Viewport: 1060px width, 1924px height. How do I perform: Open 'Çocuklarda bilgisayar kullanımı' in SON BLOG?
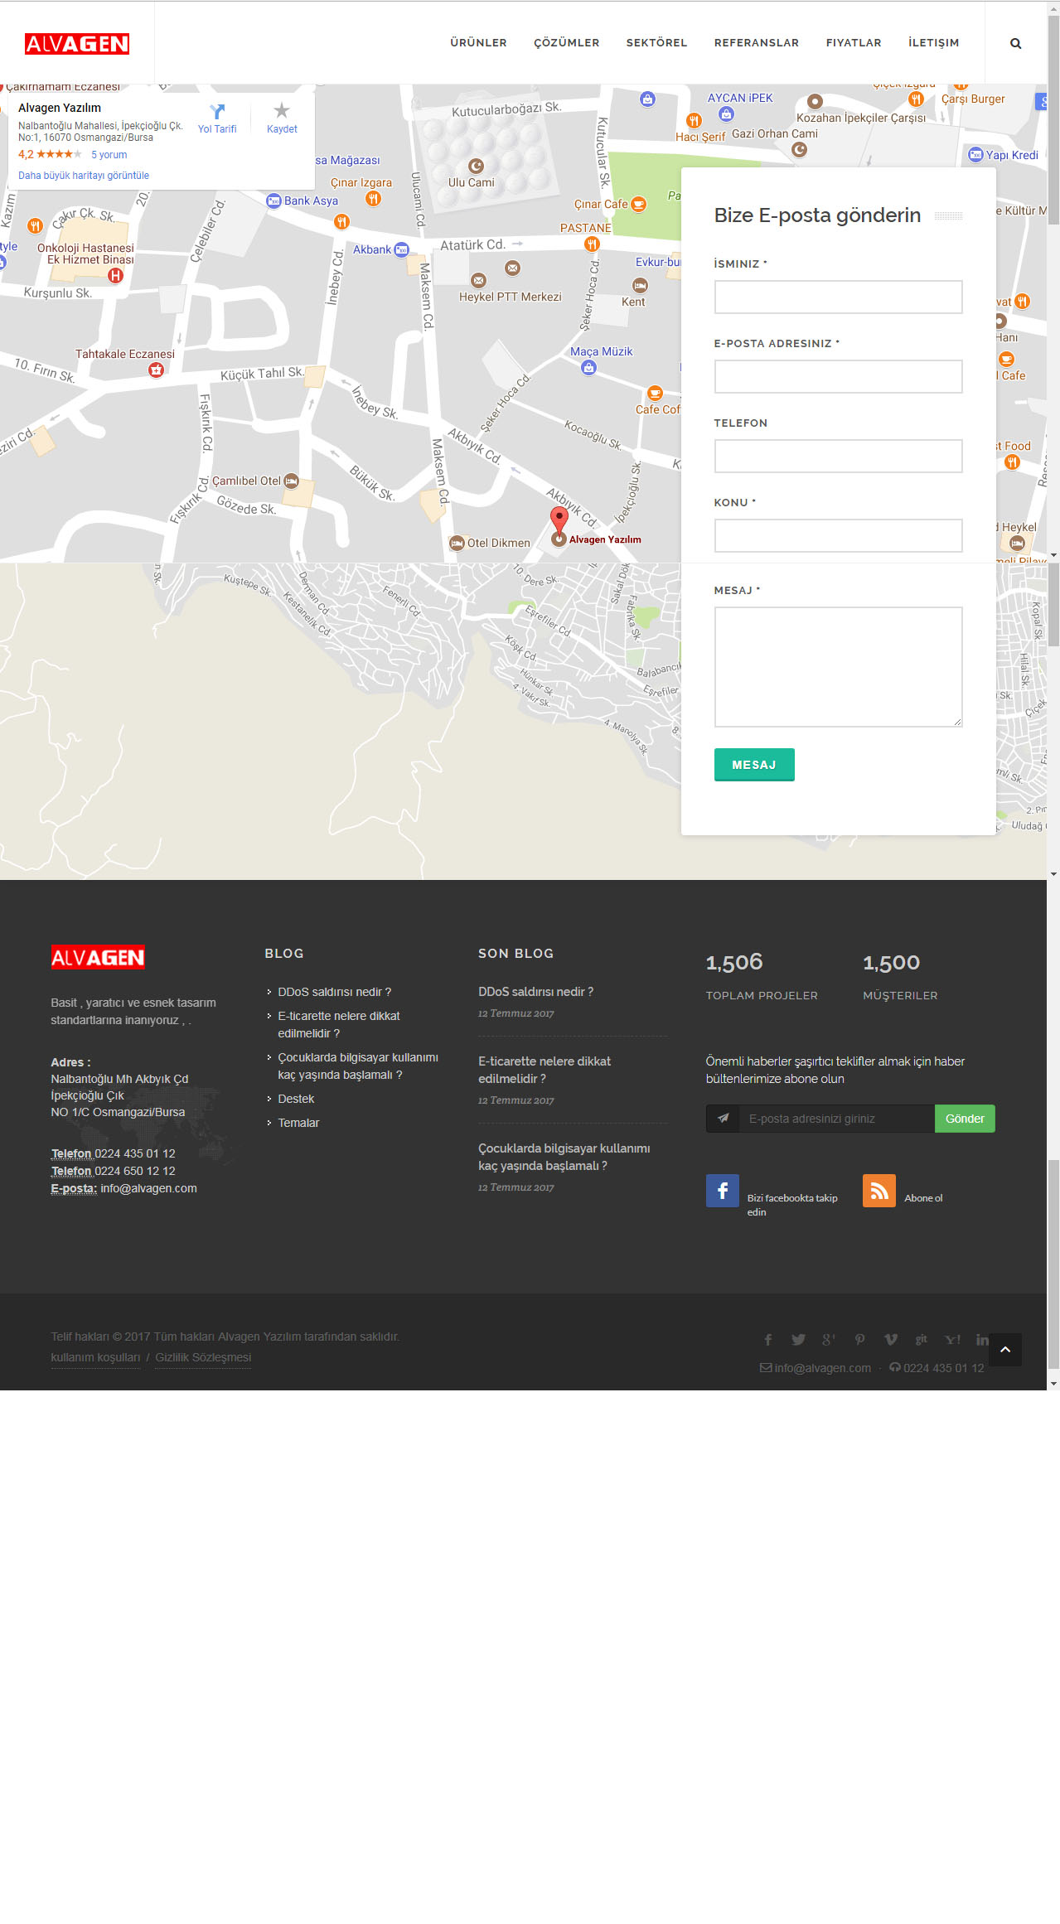pos(564,1157)
